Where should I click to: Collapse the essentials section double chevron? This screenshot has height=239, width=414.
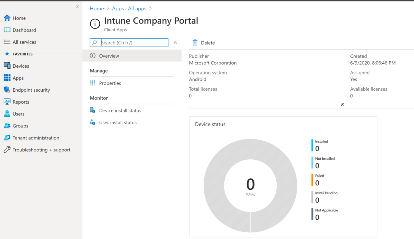(343, 104)
